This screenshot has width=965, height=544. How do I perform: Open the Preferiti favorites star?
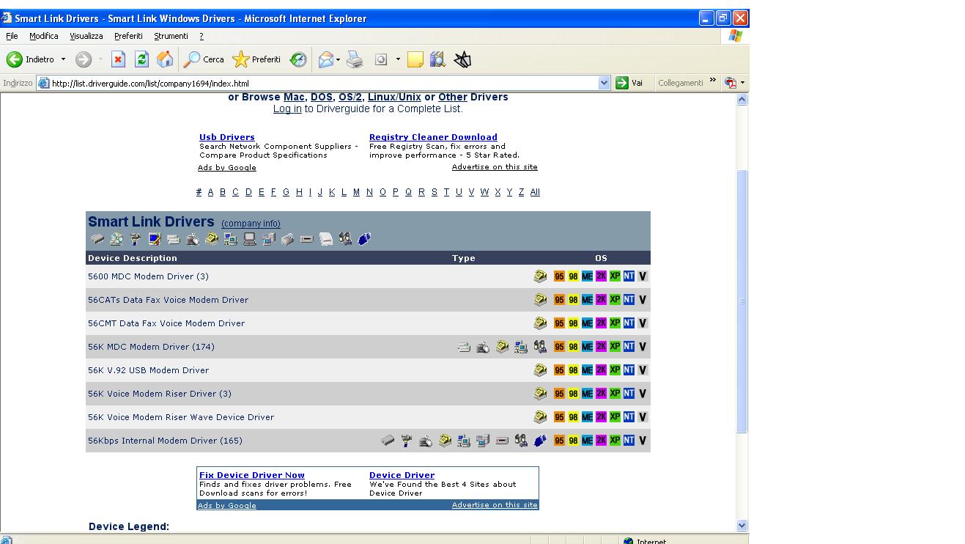[x=256, y=59]
